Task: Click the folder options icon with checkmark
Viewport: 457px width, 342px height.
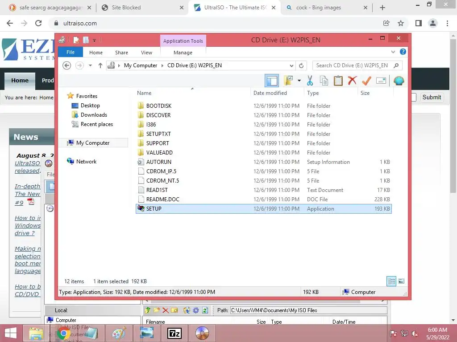Action: 288,81
